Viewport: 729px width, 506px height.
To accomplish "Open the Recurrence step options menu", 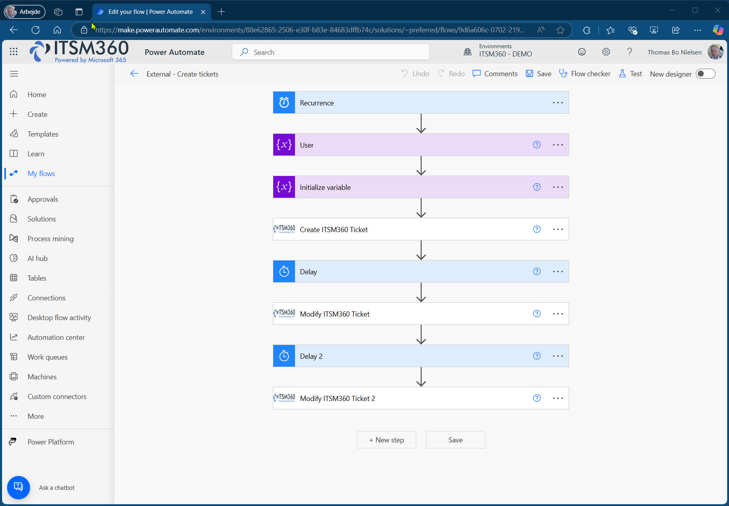I will point(558,103).
